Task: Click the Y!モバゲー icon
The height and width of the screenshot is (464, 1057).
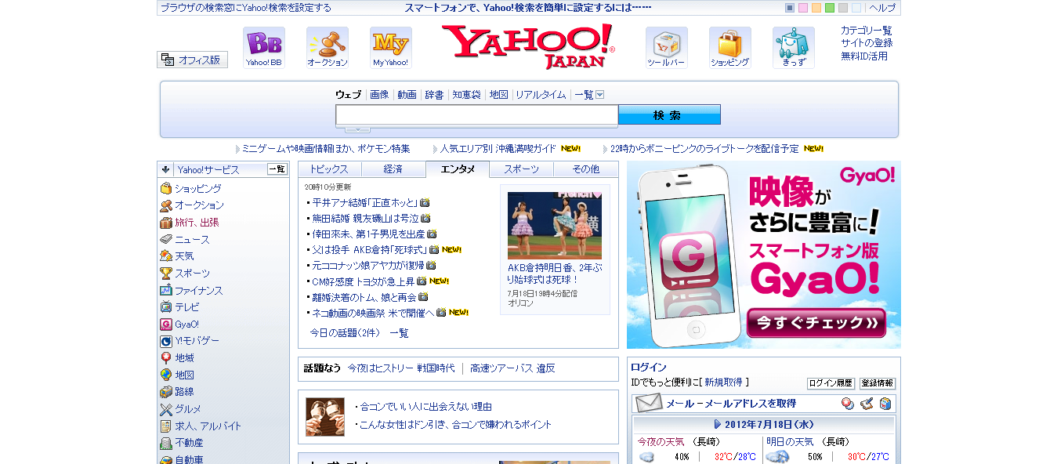Action: (166, 341)
